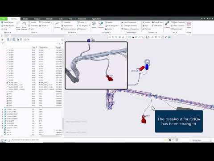Run the Check Continuity command

point(178,22)
